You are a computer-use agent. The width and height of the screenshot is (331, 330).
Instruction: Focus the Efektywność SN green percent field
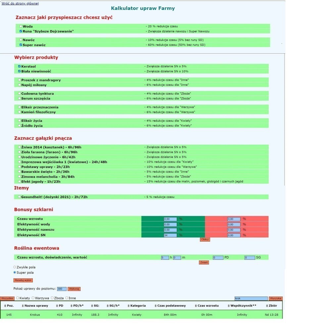170,235
